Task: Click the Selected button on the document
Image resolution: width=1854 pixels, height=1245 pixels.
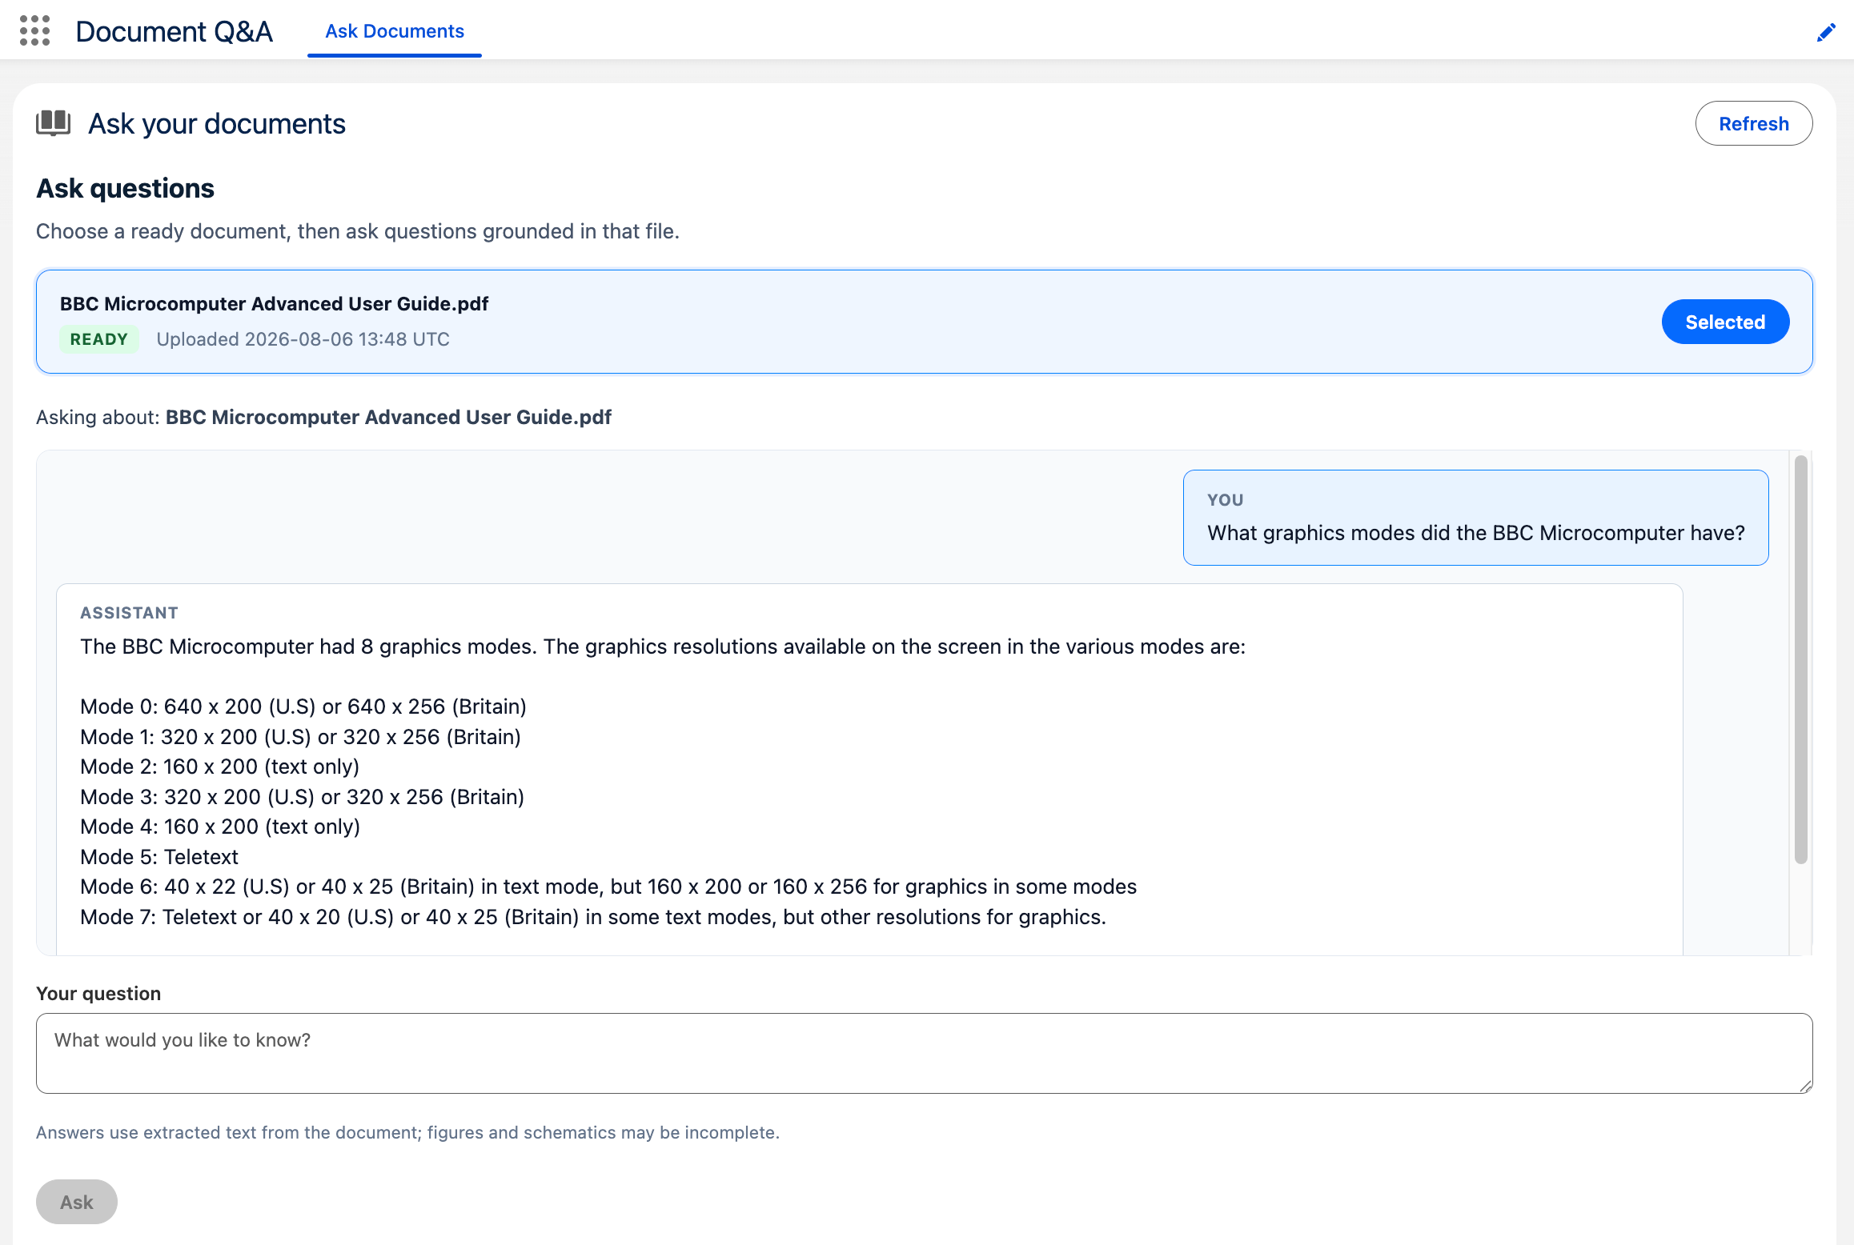Action: 1725,322
